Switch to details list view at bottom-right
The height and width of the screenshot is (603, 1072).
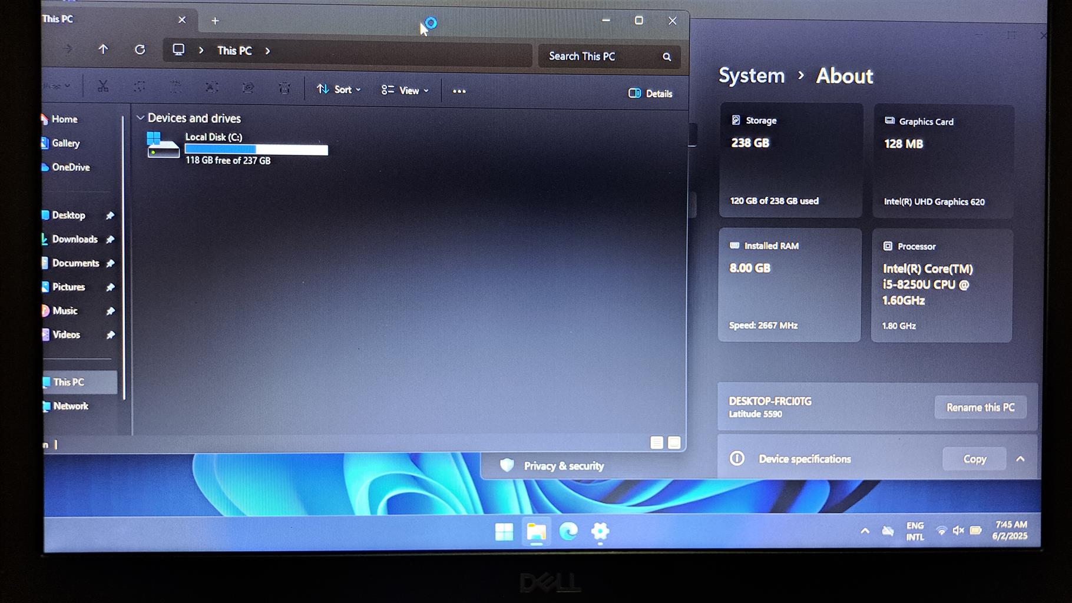pos(657,443)
